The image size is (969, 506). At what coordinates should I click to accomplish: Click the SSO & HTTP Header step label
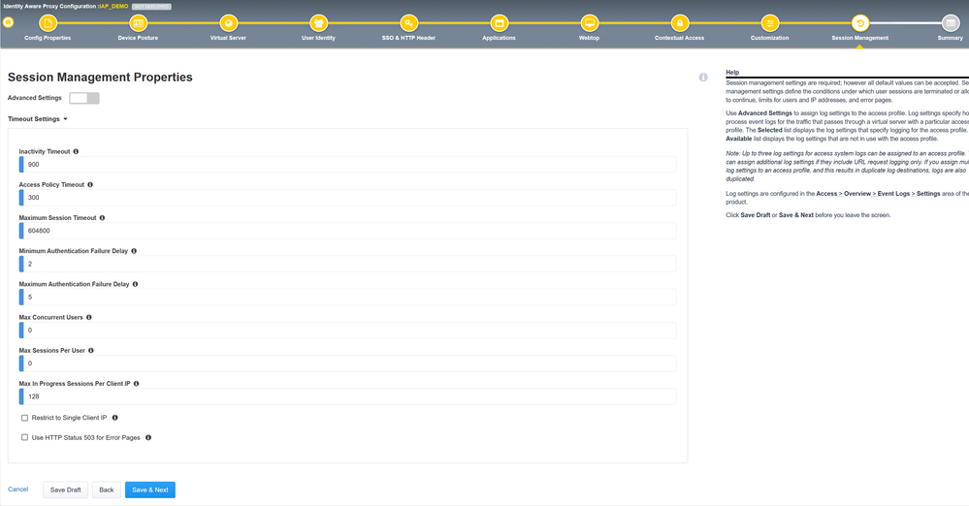408,38
